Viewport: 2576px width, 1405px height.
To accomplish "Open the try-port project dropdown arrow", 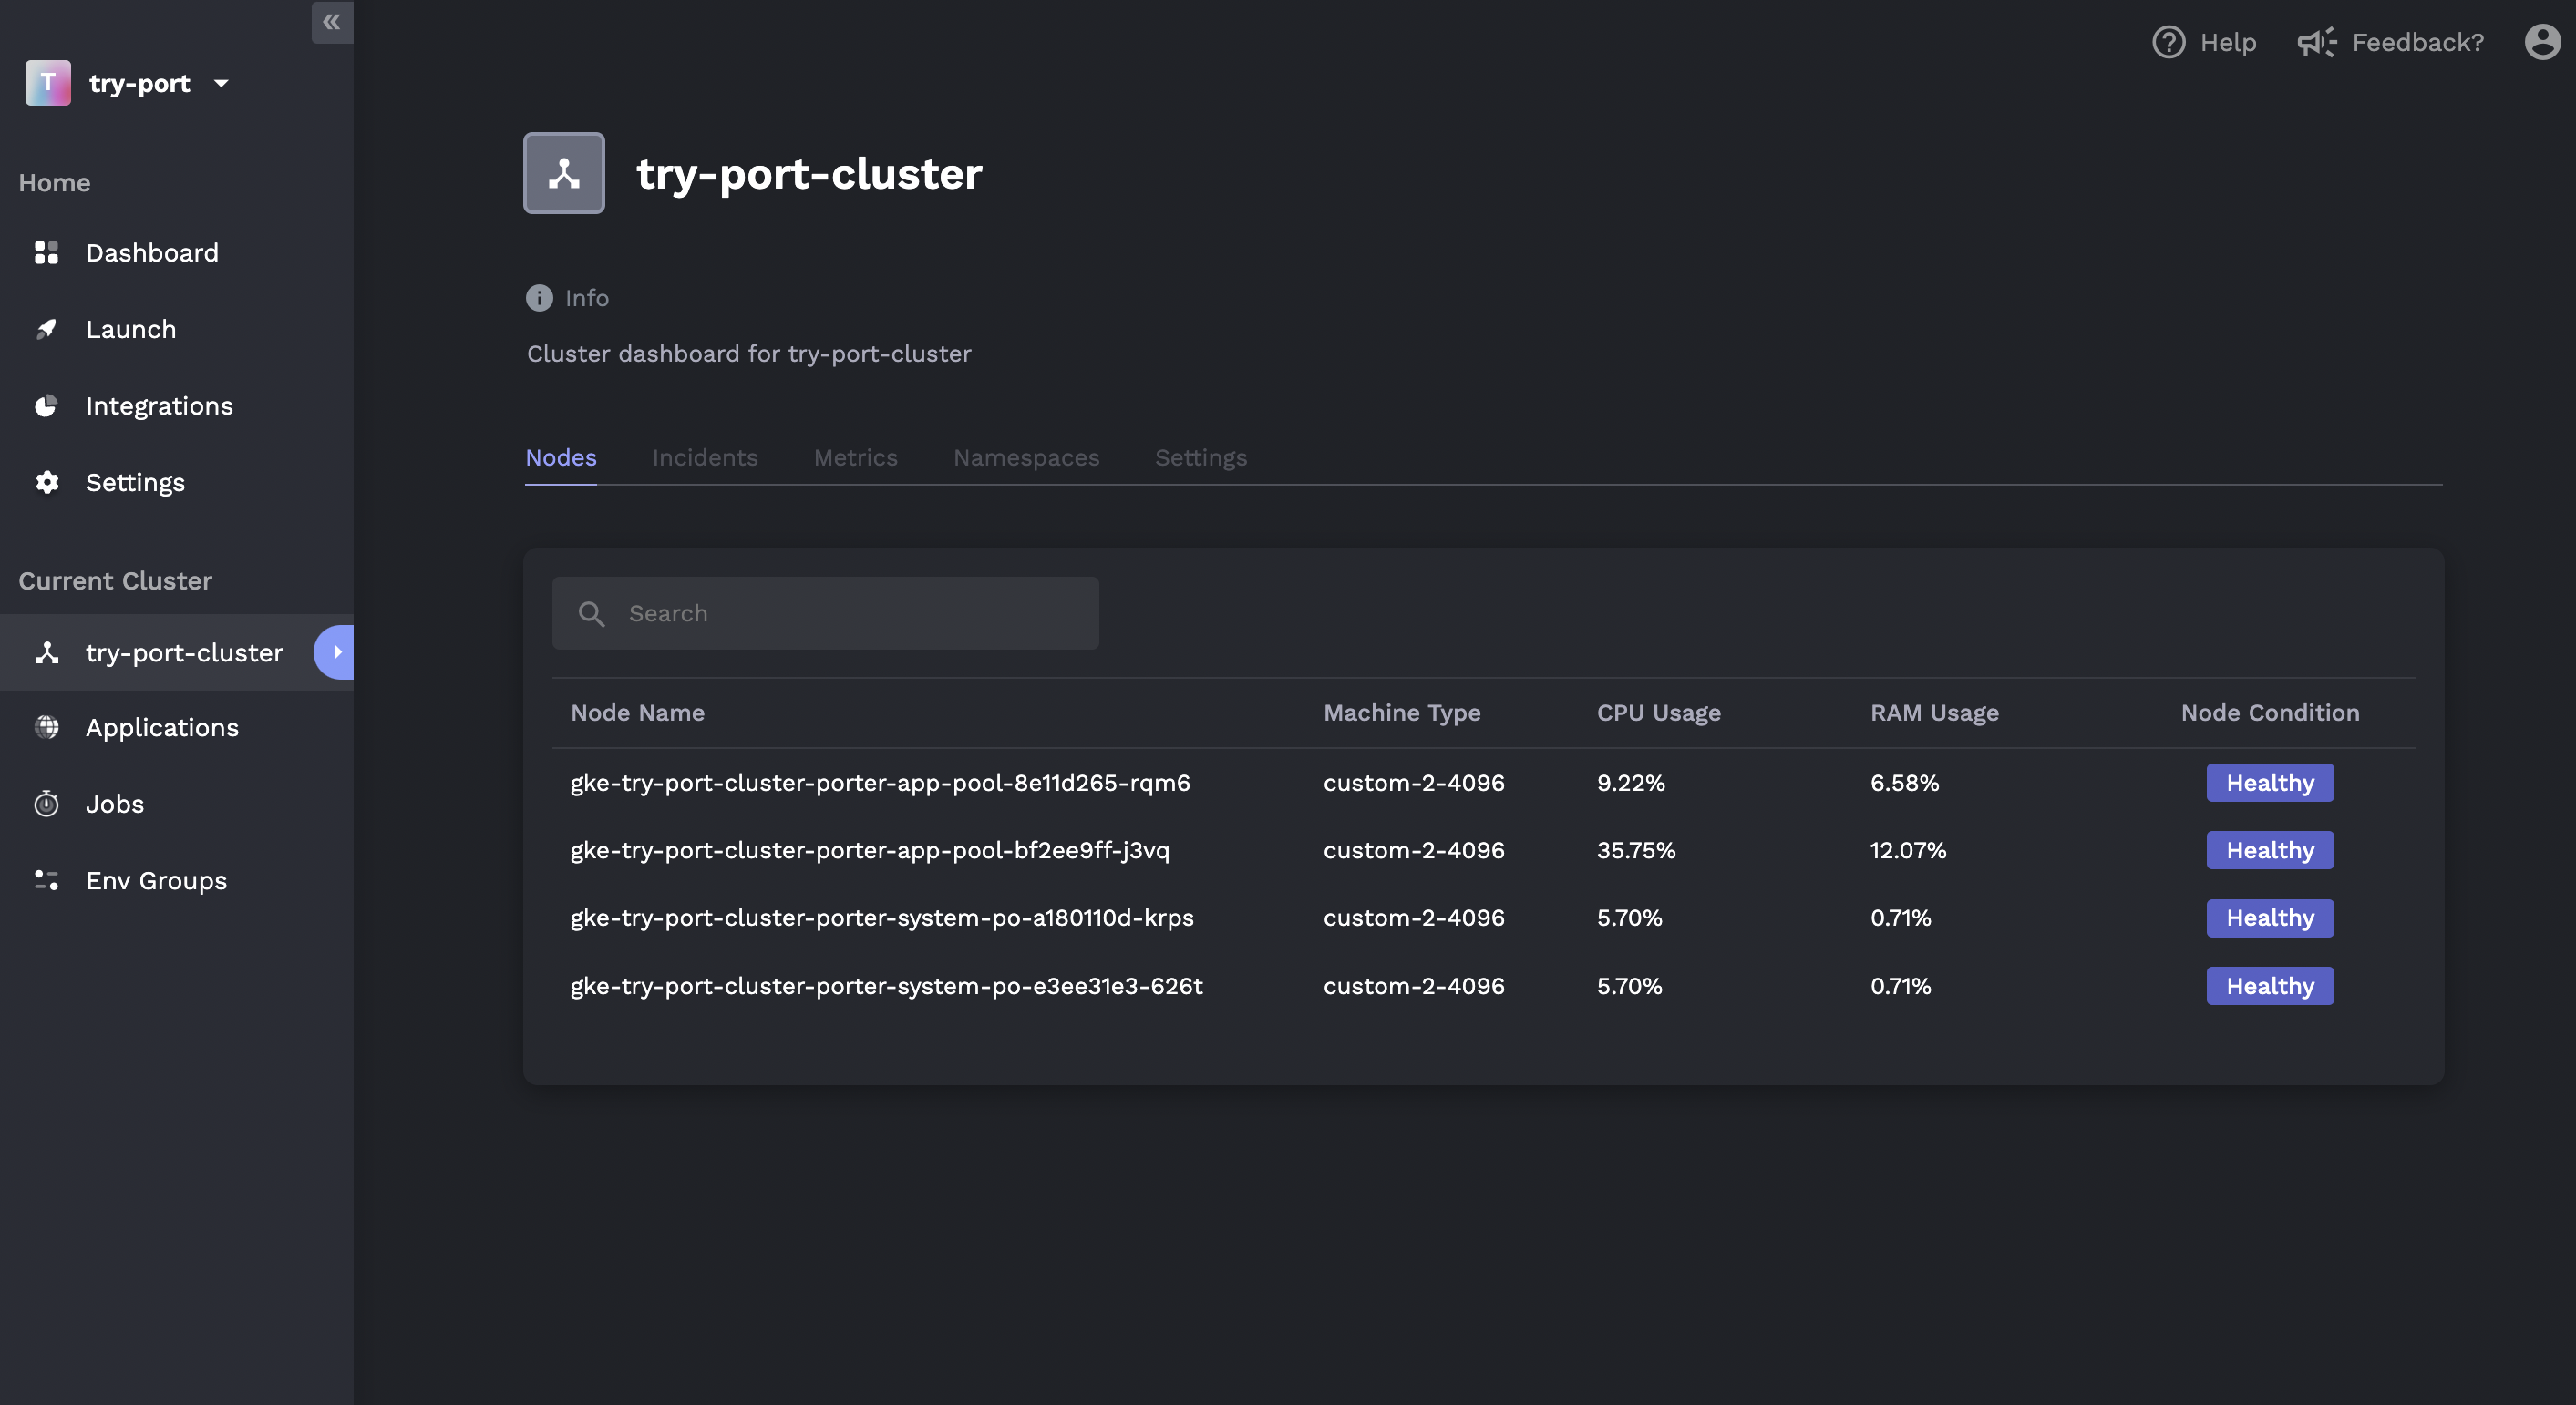I will click(221, 83).
